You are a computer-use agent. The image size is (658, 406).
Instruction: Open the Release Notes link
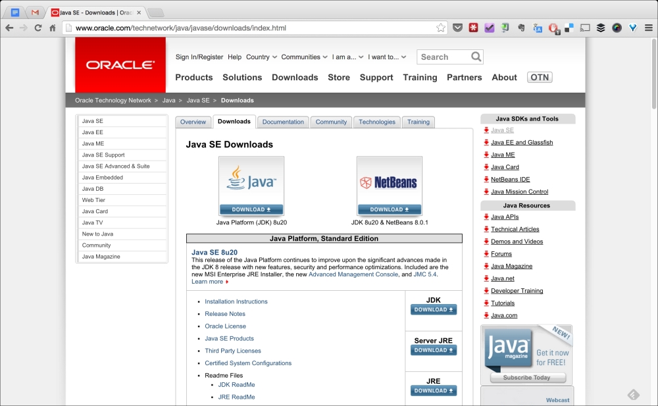pos(225,314)
